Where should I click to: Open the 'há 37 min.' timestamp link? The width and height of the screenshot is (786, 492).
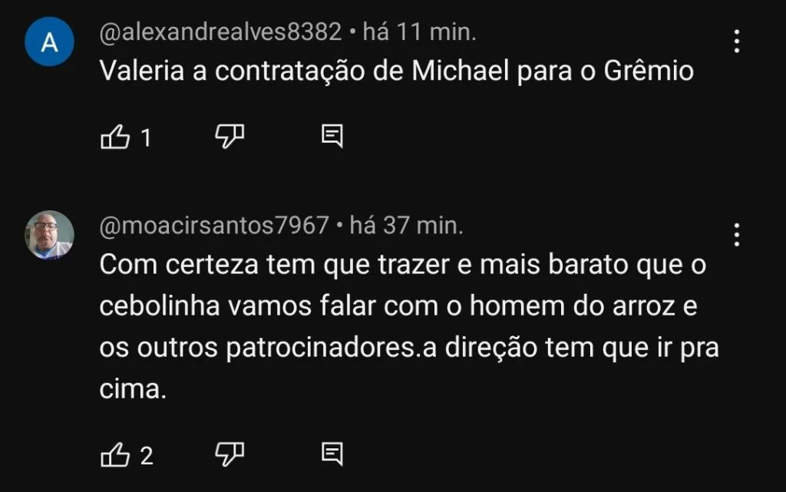(x=407, y=226)
